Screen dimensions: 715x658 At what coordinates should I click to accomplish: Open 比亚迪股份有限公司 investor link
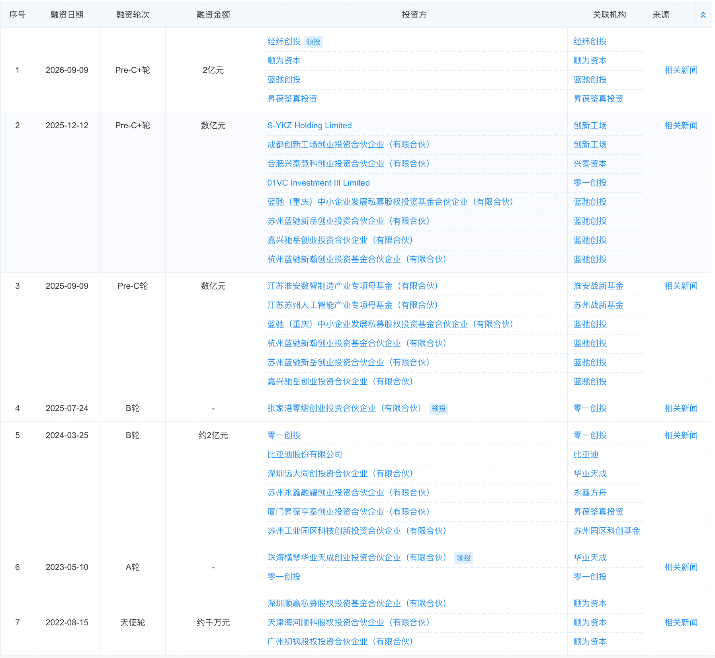point(305,454)
